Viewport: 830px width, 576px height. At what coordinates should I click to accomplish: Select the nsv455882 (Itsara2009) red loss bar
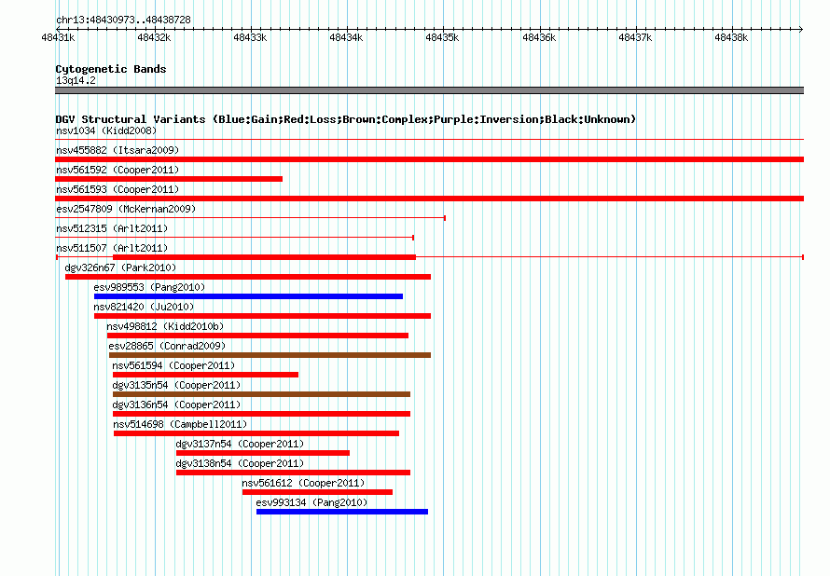click(x=429, y=159)
